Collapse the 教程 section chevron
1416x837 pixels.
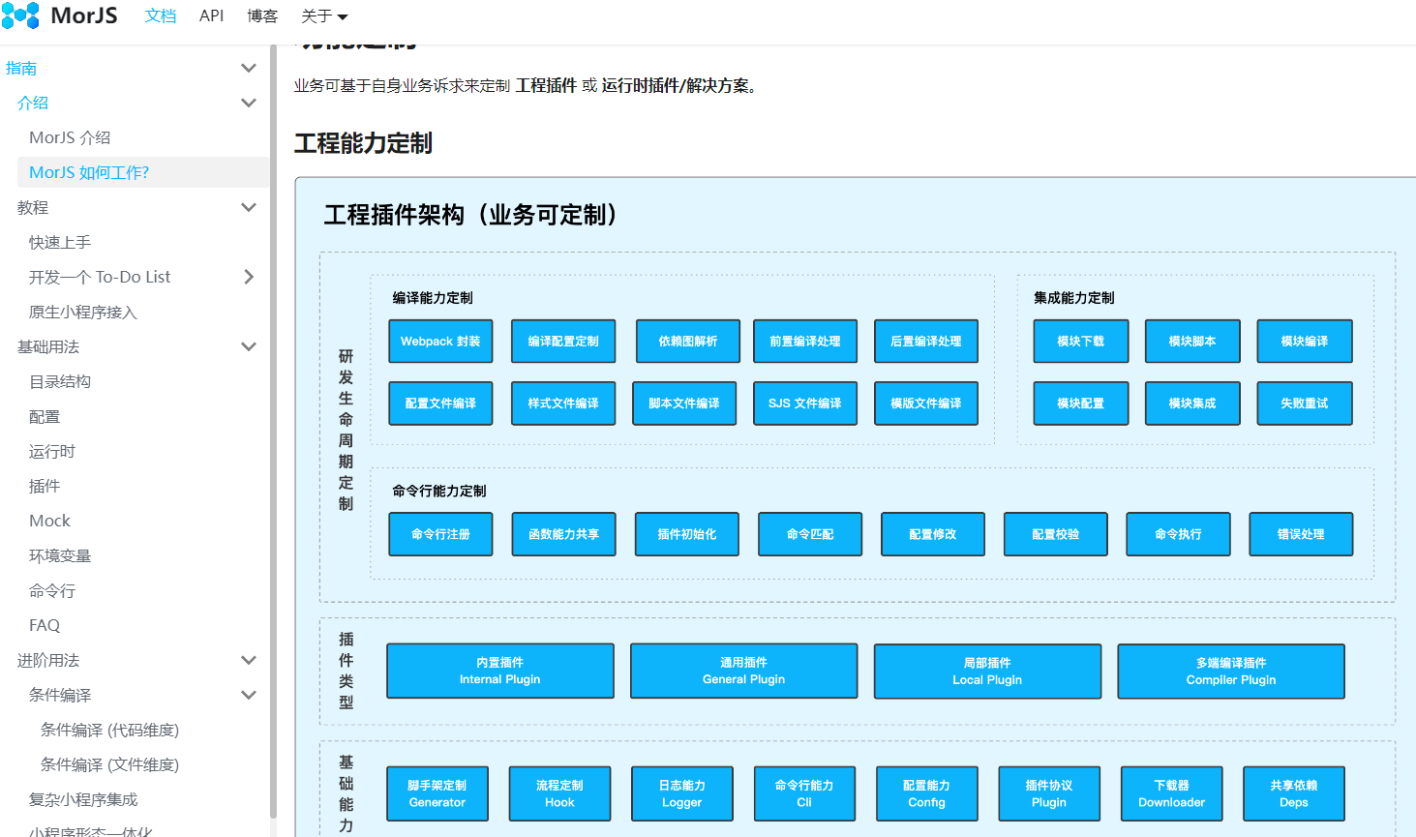[249, 207]
